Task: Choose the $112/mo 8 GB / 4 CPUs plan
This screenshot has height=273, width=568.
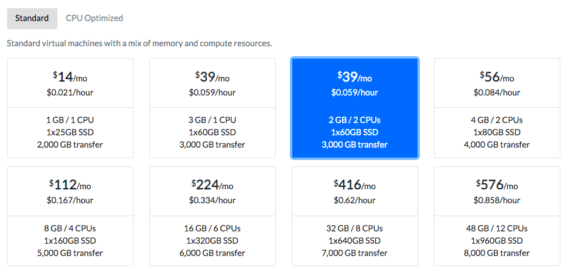Action: 70,216
